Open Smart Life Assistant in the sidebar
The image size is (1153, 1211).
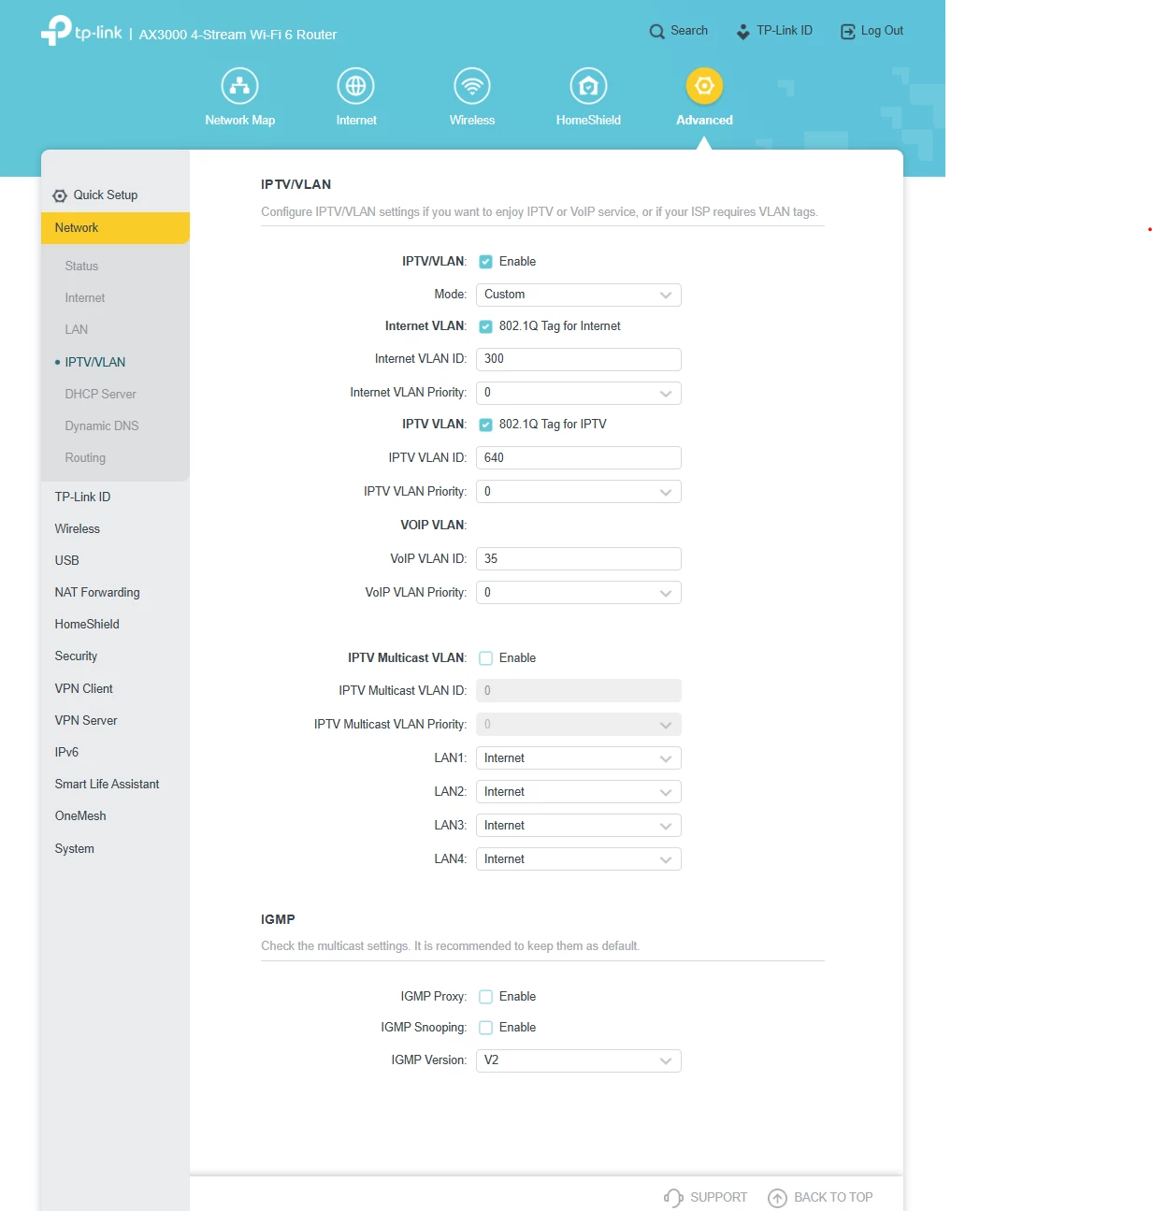pyautogui.click(x=107, y=785)
